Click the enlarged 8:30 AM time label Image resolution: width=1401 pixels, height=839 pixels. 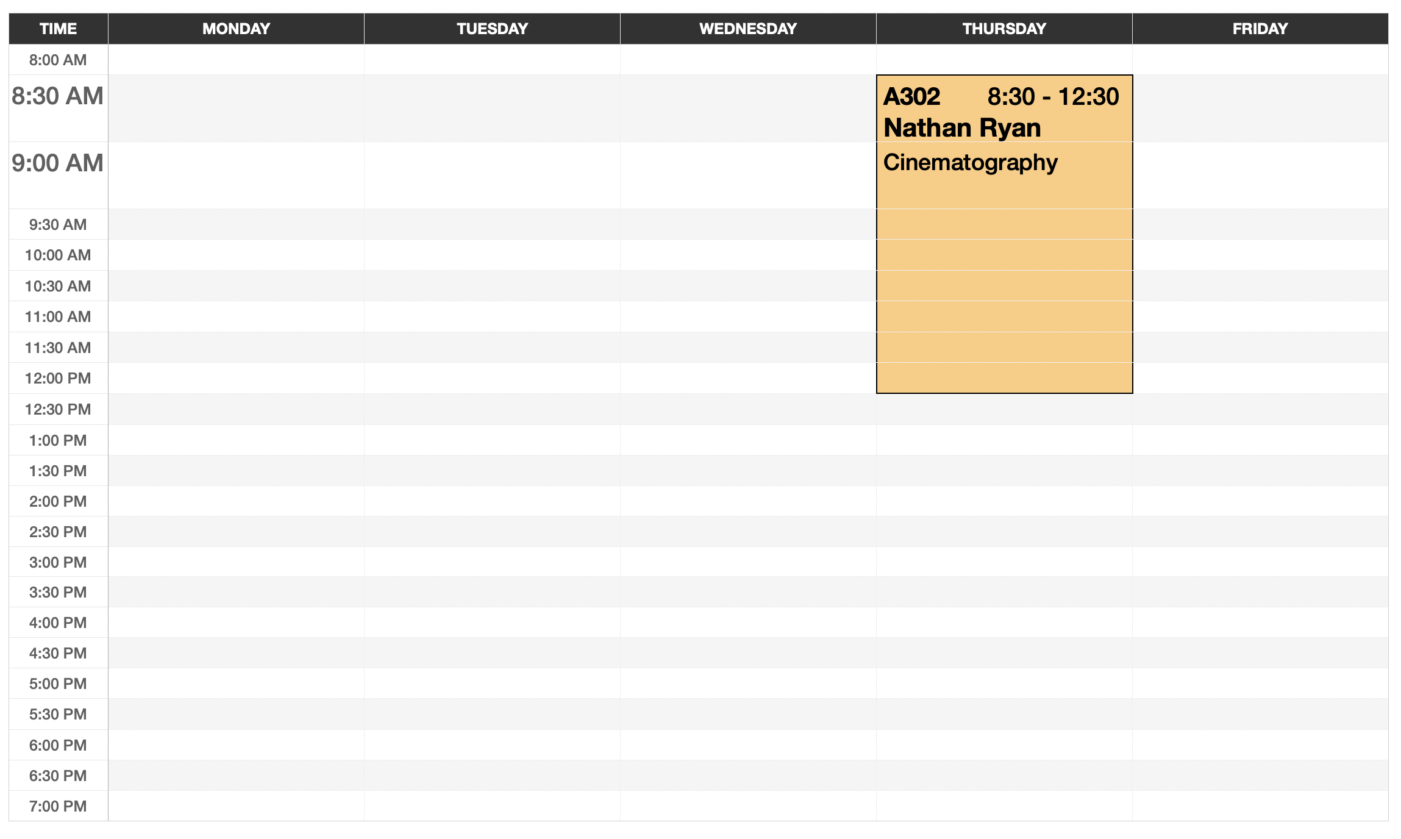pos(57,96)
